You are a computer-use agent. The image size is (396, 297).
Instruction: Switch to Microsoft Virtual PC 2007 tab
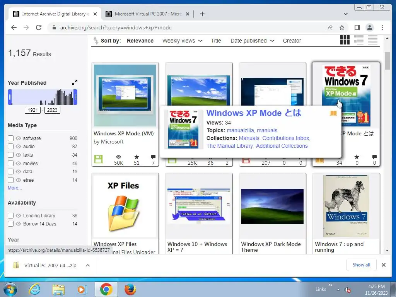pos(148,14)
